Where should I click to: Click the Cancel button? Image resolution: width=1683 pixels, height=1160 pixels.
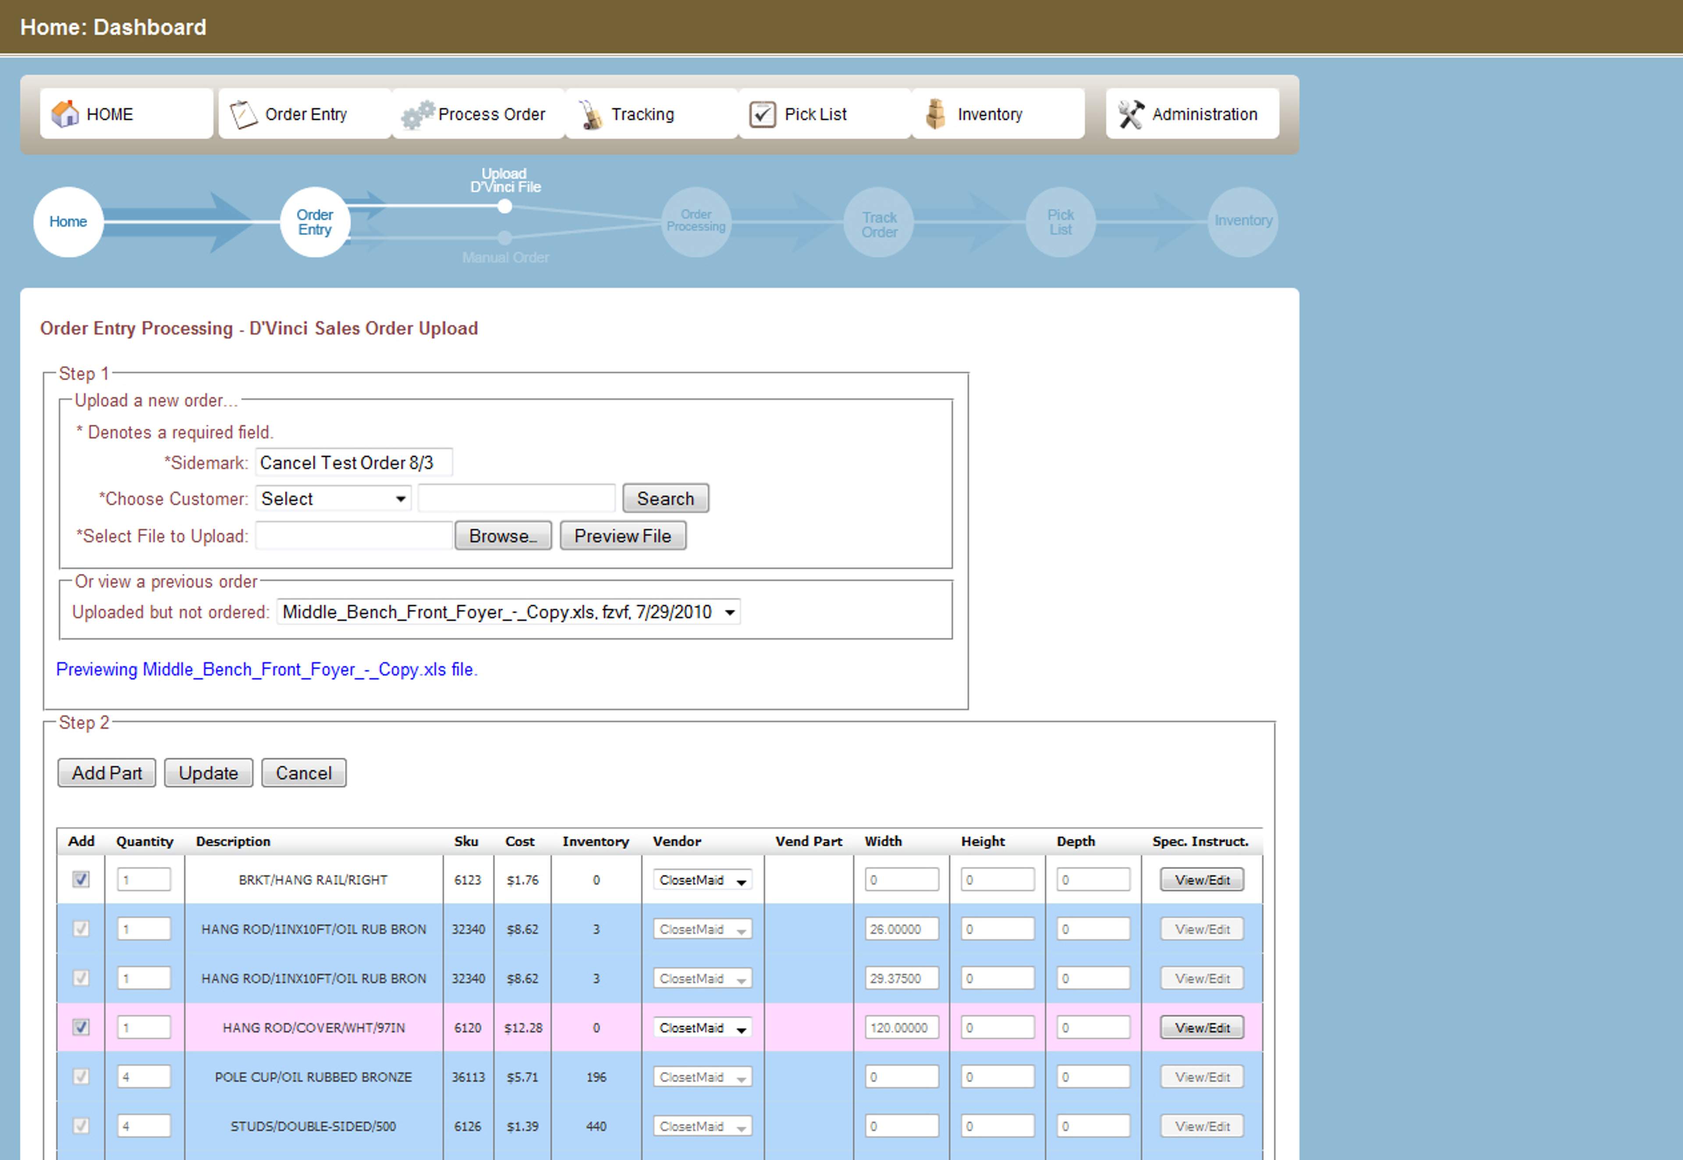pyautogui.click(x=303, y=773)
